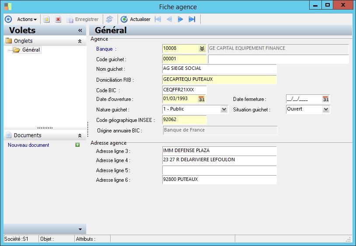Viewport: 356px width, 246px height.
Task: Click the Nom guichet input field
Action: point(219,69)
